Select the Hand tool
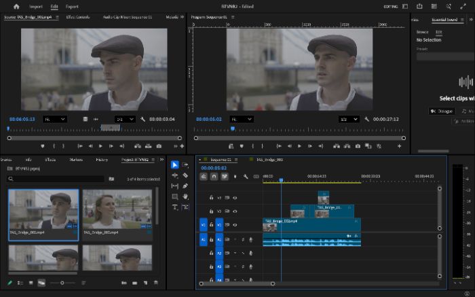This screenshot has width=475, height=297. click(x=185, y=196)
